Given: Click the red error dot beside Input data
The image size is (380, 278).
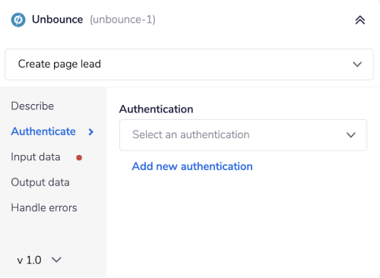Looking at the screenshot, I should (79, 158).
